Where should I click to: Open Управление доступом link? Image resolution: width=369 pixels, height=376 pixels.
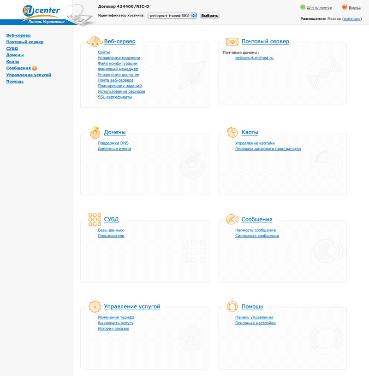pos(119,75)
